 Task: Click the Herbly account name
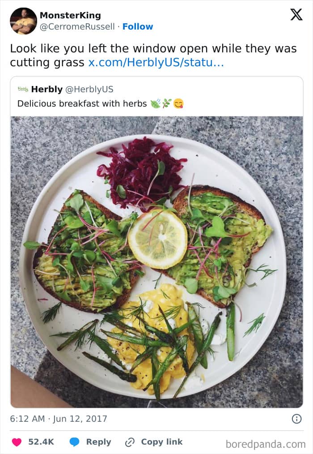point(47,89)
